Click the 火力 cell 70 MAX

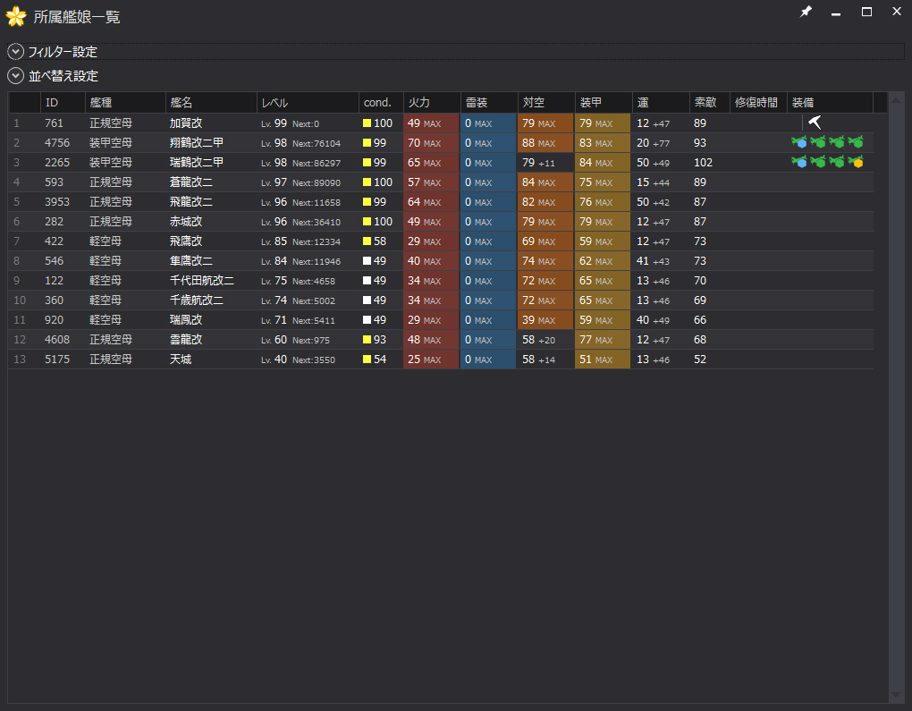click(x=432, y=143)
